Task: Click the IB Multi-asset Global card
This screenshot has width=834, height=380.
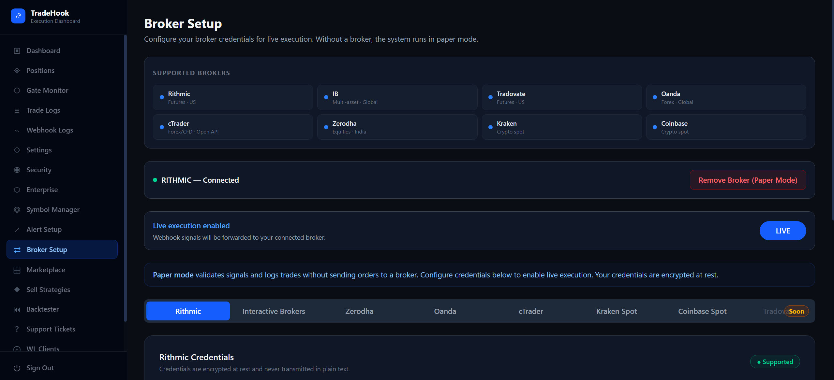Action: click(x=397, y=97)
